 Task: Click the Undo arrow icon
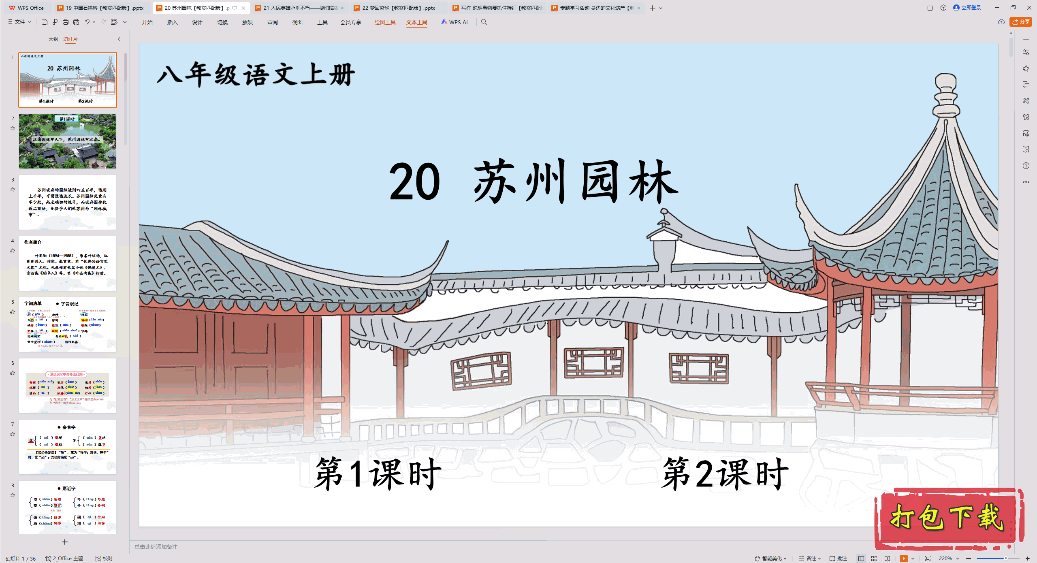[x=87, y=22]
